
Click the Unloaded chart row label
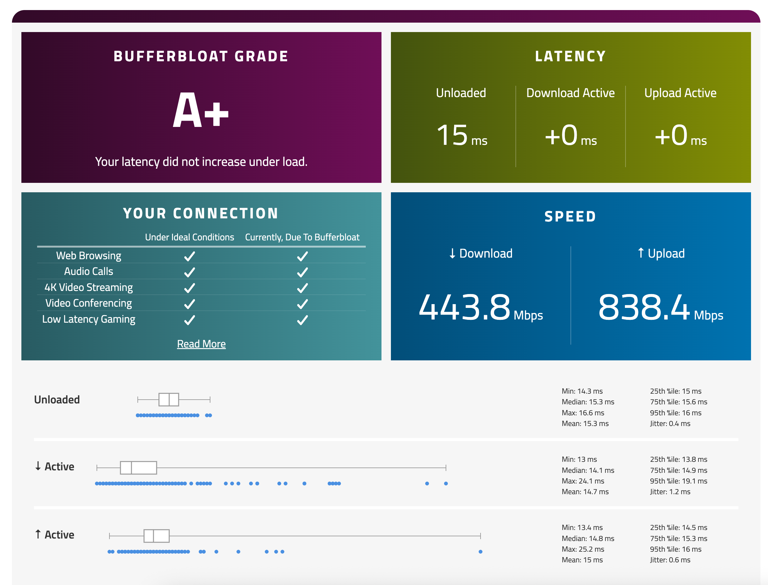tap(57, 399)
